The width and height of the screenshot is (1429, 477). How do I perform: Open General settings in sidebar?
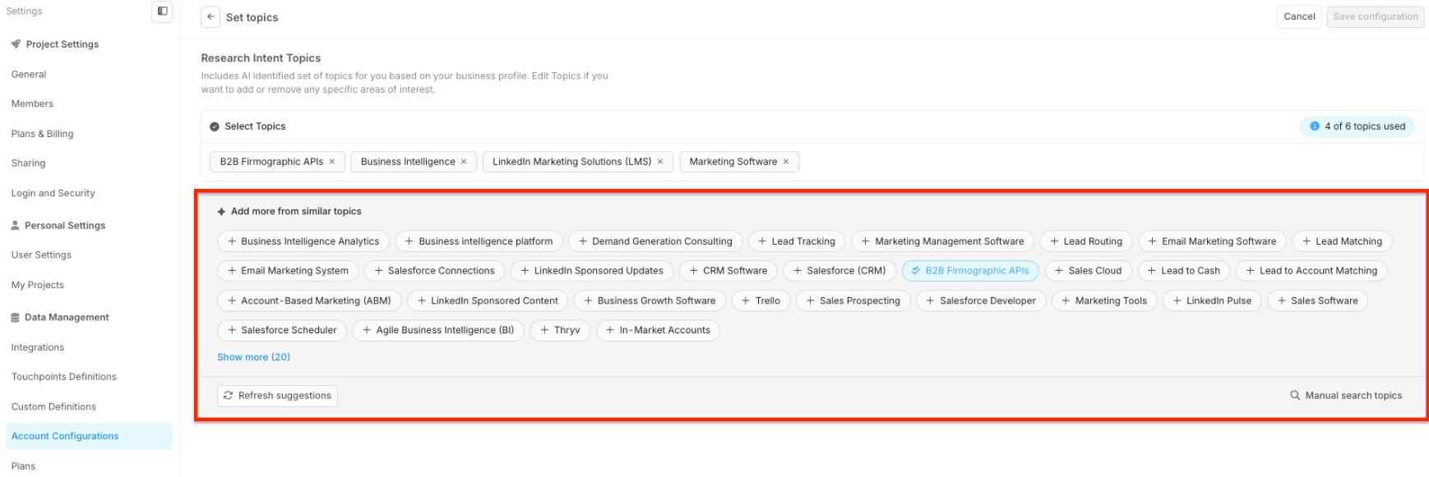click(x=29, y=75)
